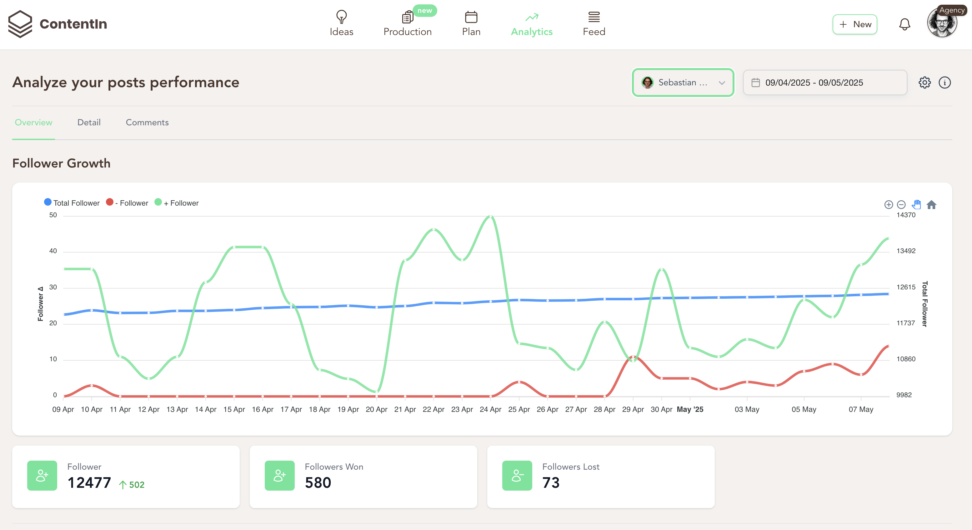Open the date range picker field
972x530 pixels.
pyautogui.click(x=824, y=82)
